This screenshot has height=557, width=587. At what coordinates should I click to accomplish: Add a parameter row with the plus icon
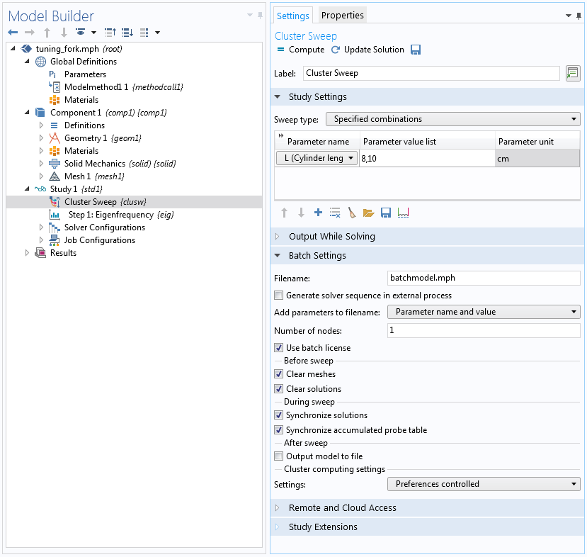pos(318,213)
